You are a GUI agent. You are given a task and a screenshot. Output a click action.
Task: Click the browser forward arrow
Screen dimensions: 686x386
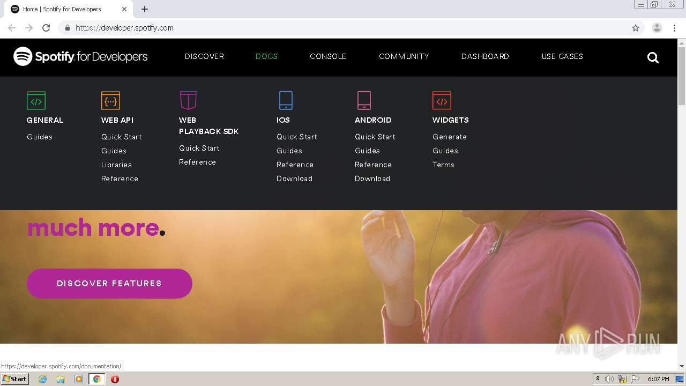(x=29, y=28)
